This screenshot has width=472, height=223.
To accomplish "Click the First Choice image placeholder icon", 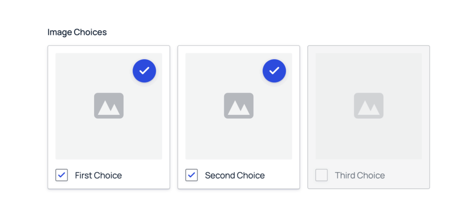I will coord(109,106).
